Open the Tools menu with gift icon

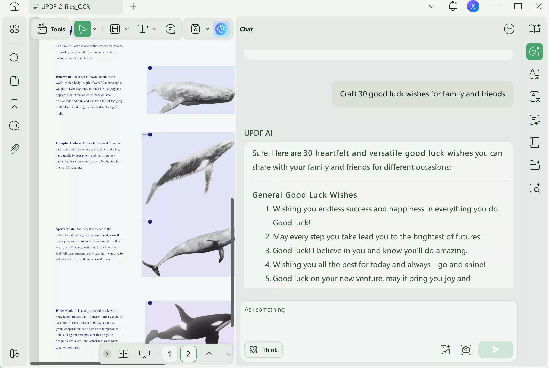51,29
